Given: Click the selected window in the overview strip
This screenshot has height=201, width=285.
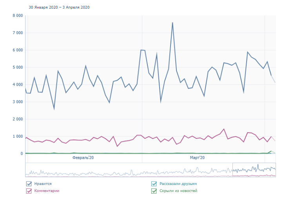Looking at the screenshot, I should [254, 169].
